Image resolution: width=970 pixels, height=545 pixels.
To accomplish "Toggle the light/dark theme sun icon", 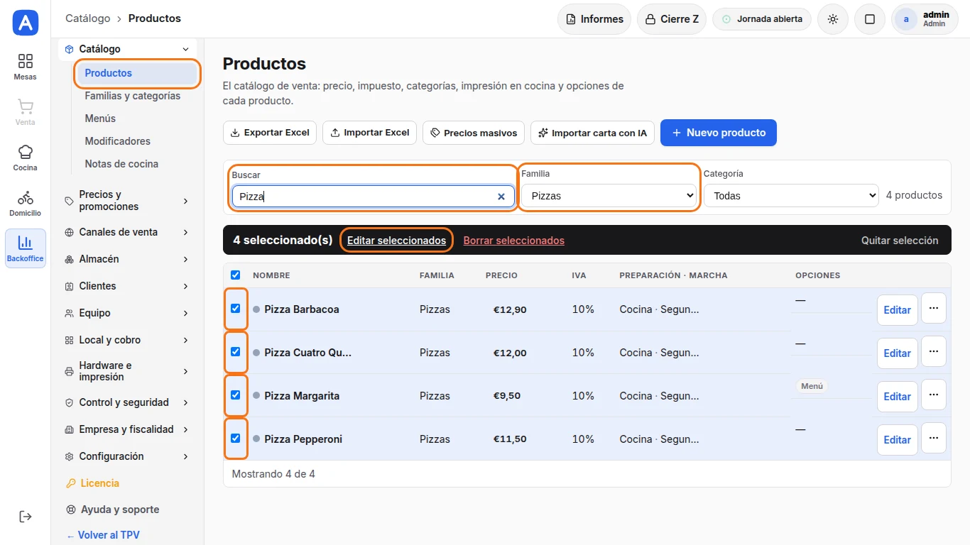I will (x=833, y=19).
